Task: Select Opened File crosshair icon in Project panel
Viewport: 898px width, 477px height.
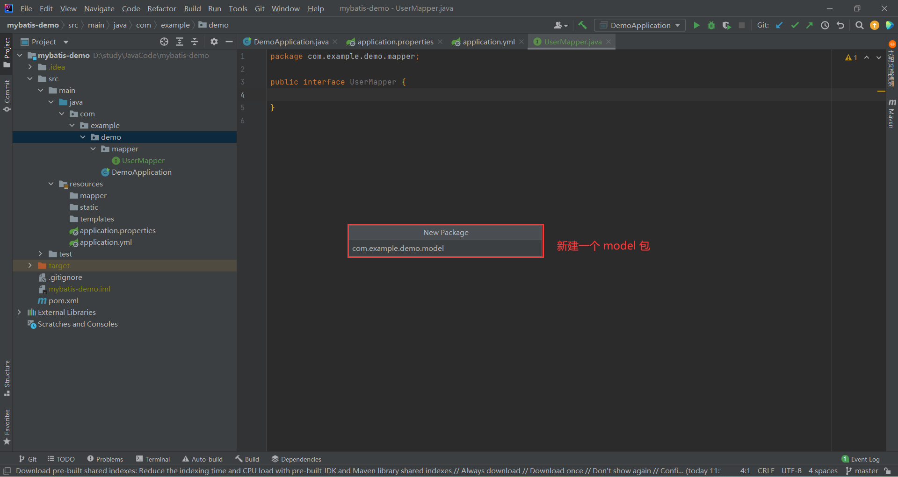Action: pyautogui.click(x=164, y=42)
